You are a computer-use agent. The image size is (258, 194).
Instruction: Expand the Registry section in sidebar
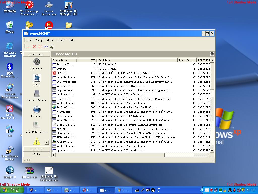click(x=37, y=149)
